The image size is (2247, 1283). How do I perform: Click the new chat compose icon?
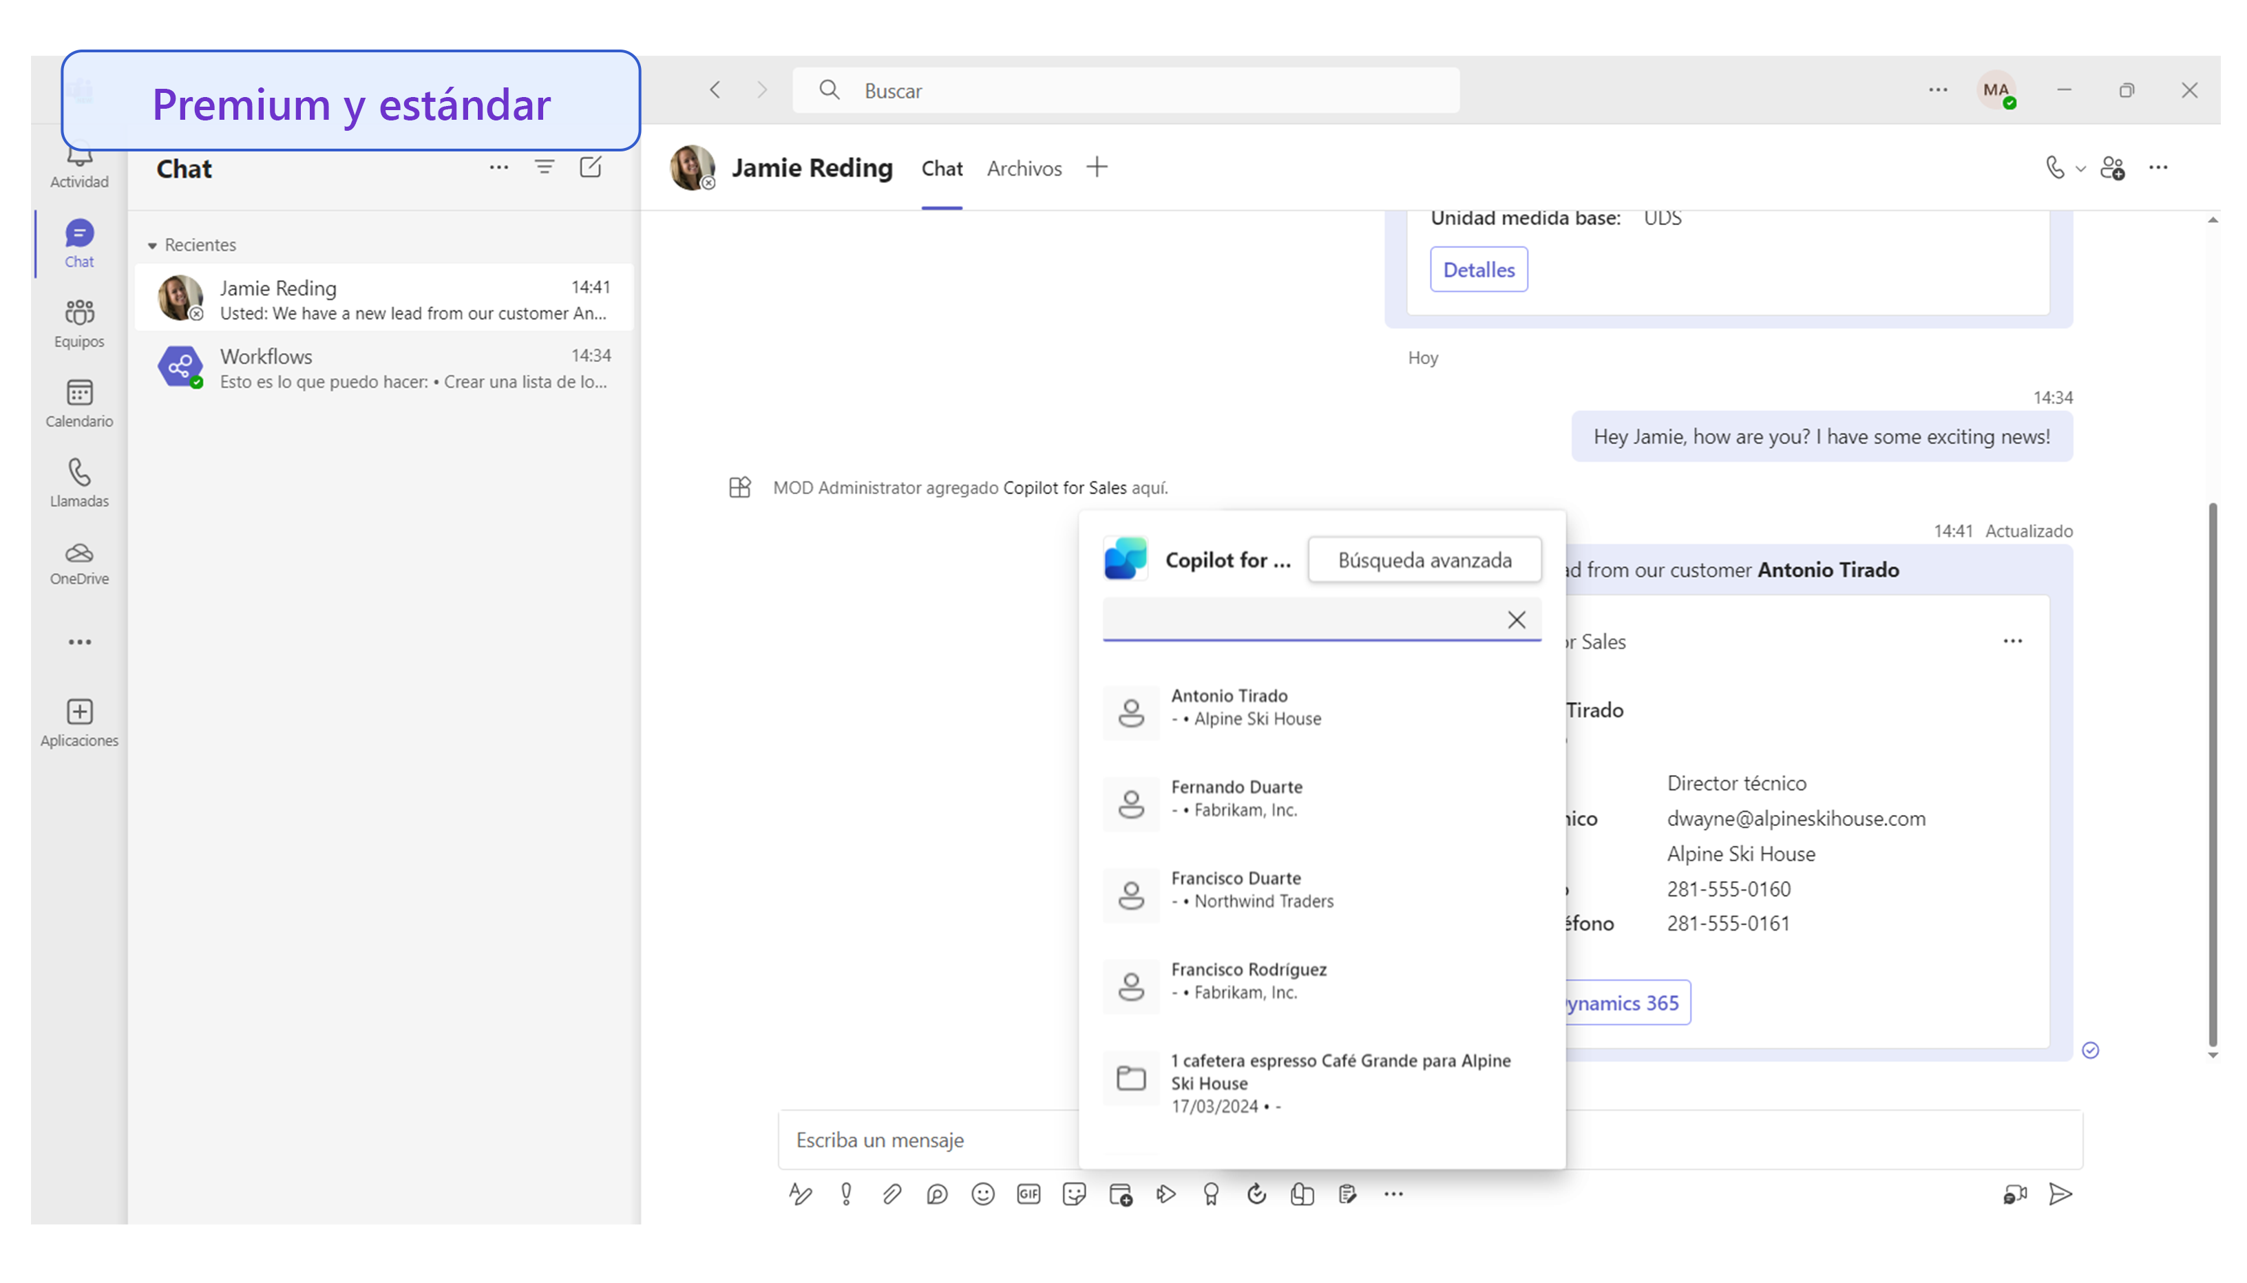coord(591,167)
